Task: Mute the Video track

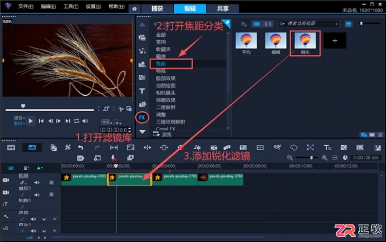Action: coord(37,182)
